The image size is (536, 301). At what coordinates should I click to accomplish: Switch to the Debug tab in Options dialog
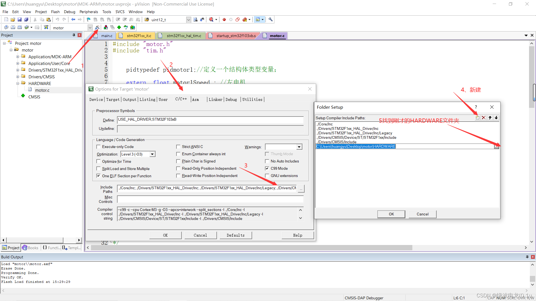231,99
